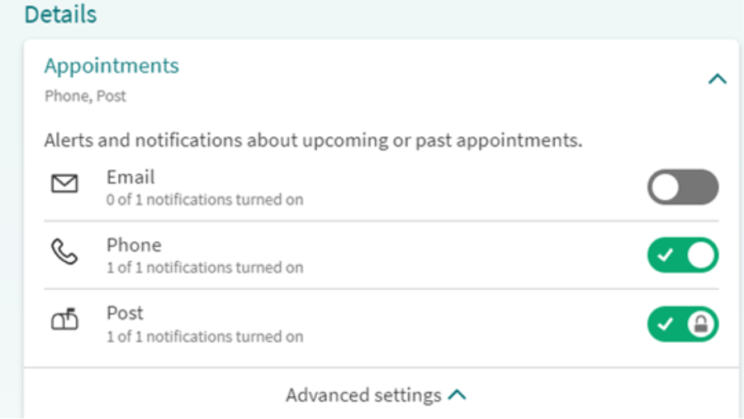Screen dimensions: 744x419
Task: Click the appointments alerts description text
Action: [313, 140]
